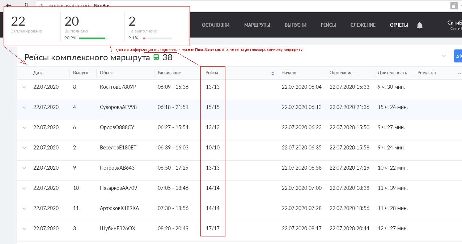
Task: Open the dropdown chevron next to .xls
Action: 444,56
